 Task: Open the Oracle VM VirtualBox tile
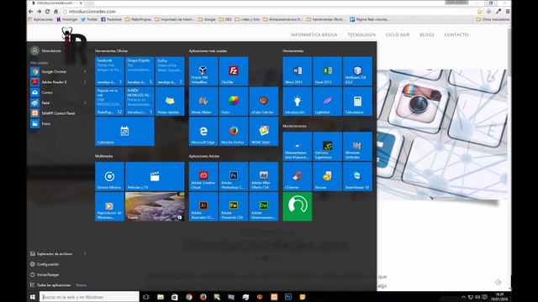click(203, 71)
